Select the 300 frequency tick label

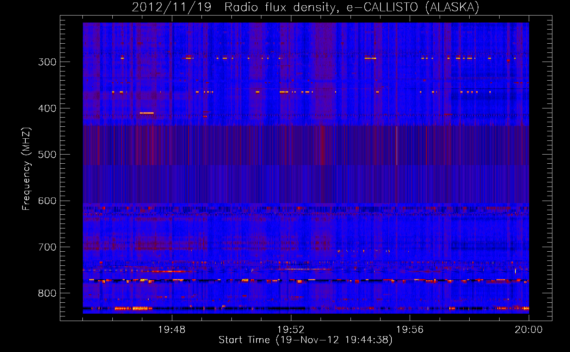pos(47,62)
